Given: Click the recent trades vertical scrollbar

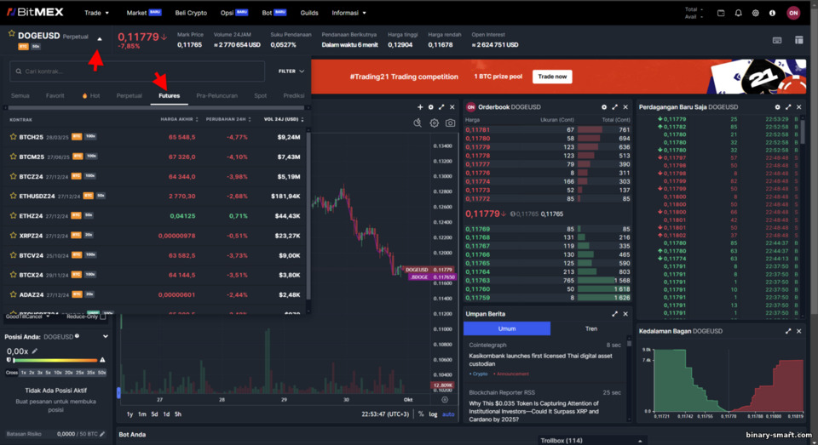Looking at the screenshot, I should (802, 130).
